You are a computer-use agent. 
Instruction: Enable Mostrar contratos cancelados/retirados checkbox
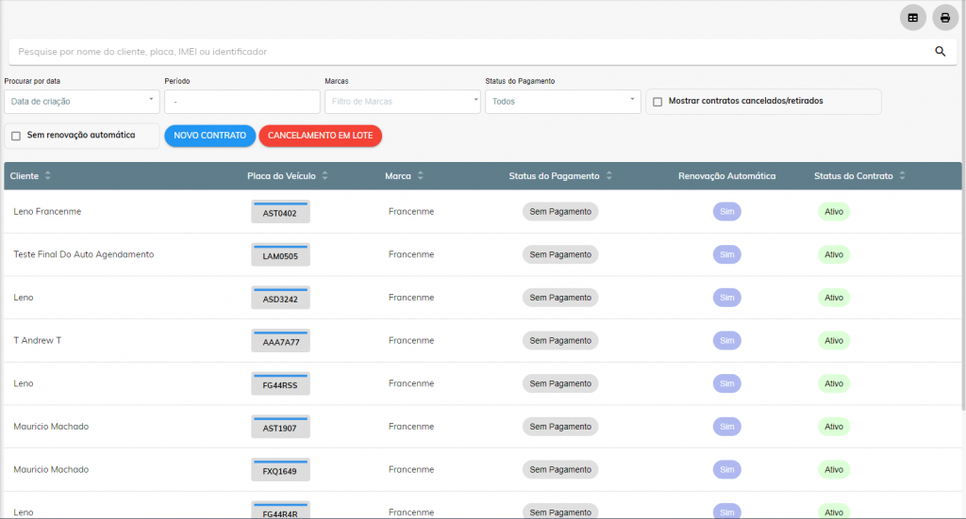pyautogui.click(x=658, y=102)
